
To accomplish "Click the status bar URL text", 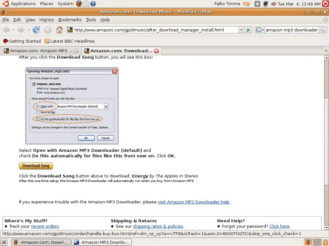I will click(152, 234).
